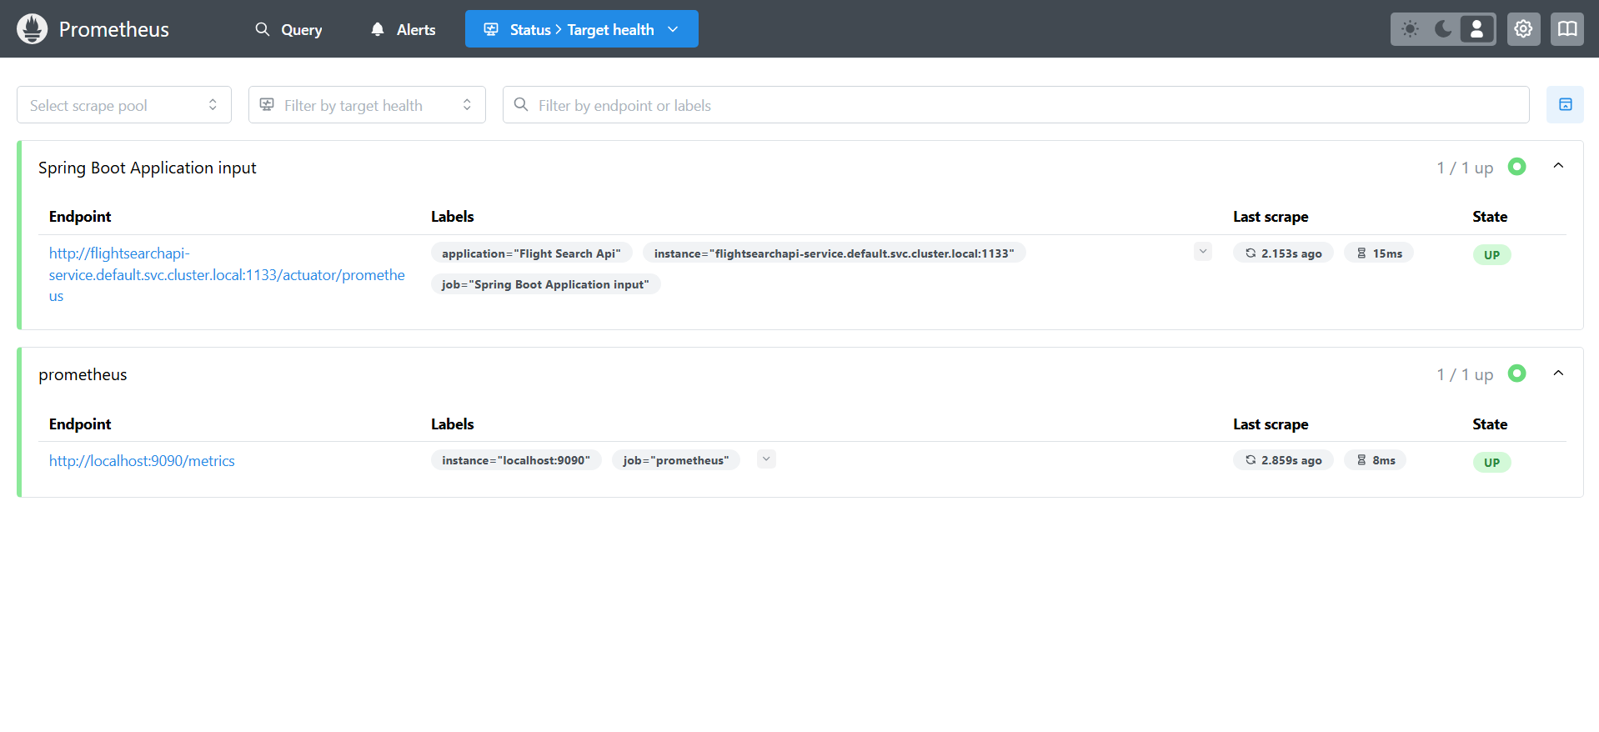Open the Query page
Viewport: 1599px width, 732px height.
pos(288,29)
